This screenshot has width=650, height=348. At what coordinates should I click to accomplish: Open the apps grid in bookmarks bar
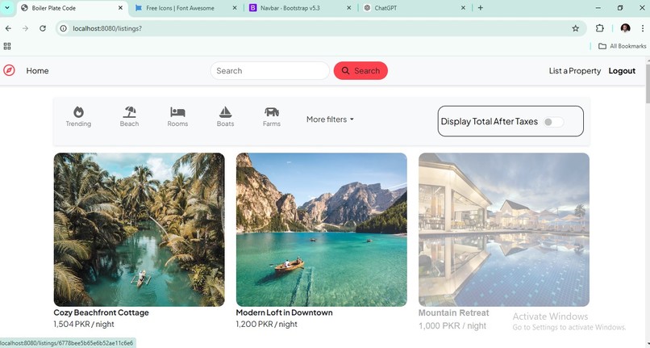pyautogui.click(x=7, y=46)
